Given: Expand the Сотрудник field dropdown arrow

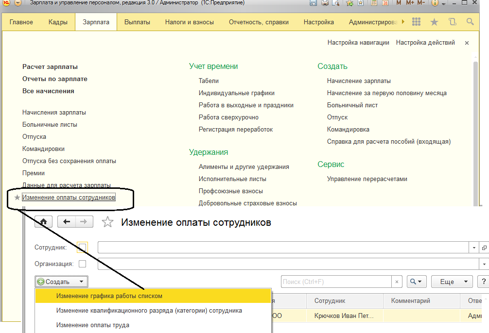Looking at the screenshot, I should click(x=474, y=248).
